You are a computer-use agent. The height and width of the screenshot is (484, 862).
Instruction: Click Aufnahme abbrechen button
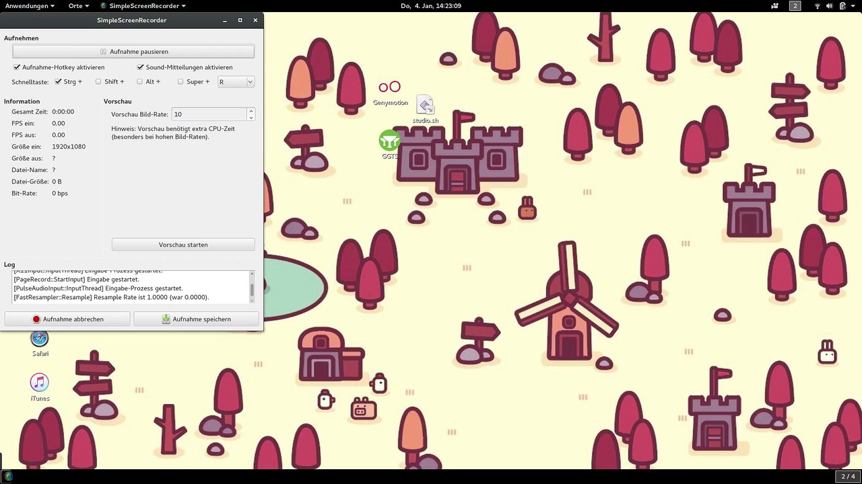coord(67,319)
